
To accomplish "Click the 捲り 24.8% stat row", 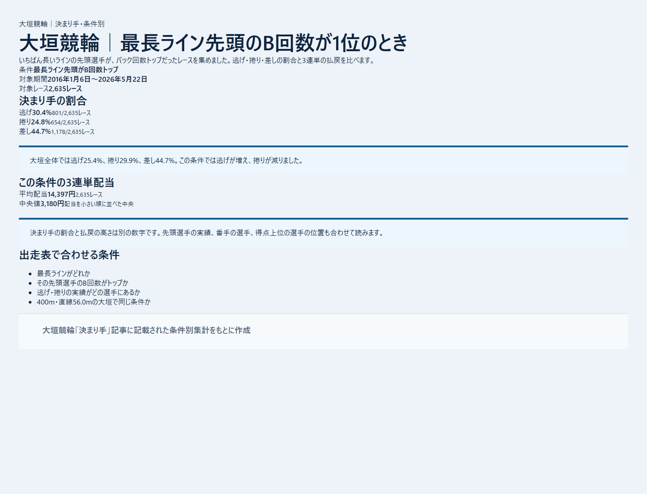I will click(x=54, y=122).
